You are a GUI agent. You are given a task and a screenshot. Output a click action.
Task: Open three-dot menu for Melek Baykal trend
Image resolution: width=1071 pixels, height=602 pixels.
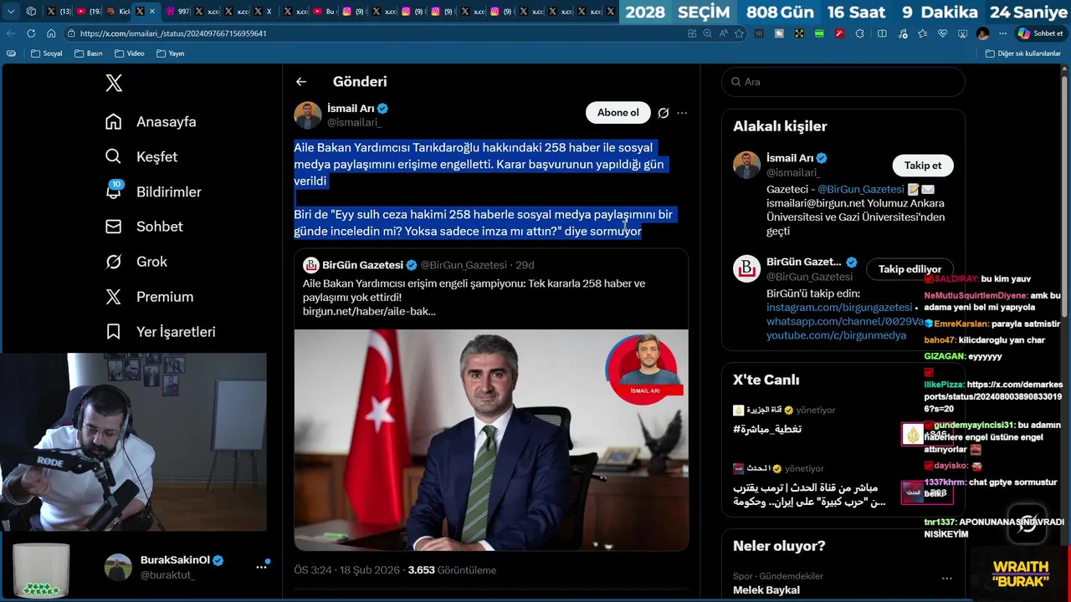(x=946, y=578)
